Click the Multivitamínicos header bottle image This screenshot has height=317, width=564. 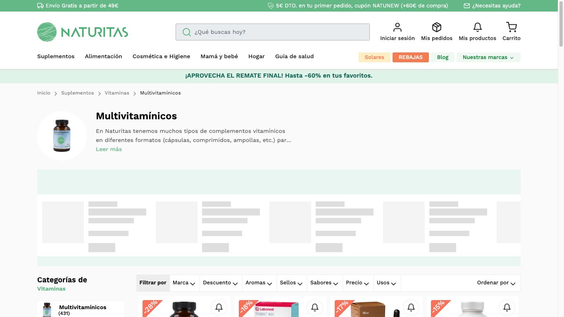(62, 136)
